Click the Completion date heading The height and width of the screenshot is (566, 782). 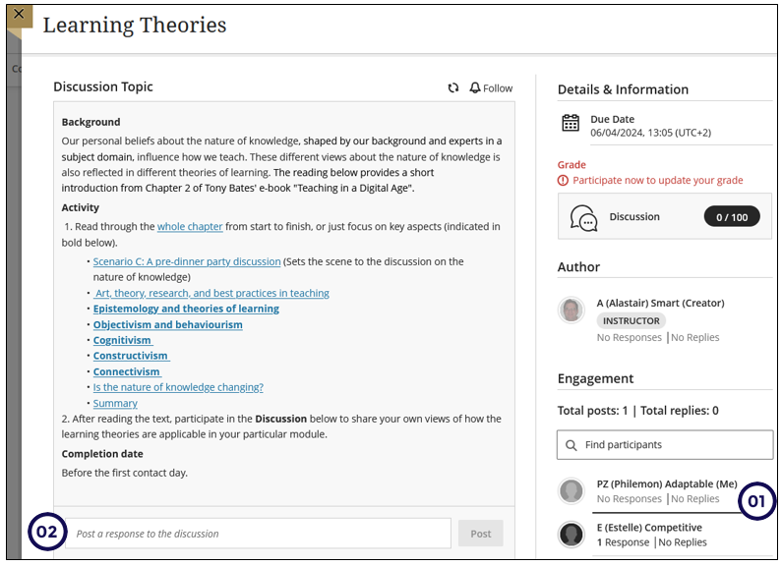[x=102, y=454]
